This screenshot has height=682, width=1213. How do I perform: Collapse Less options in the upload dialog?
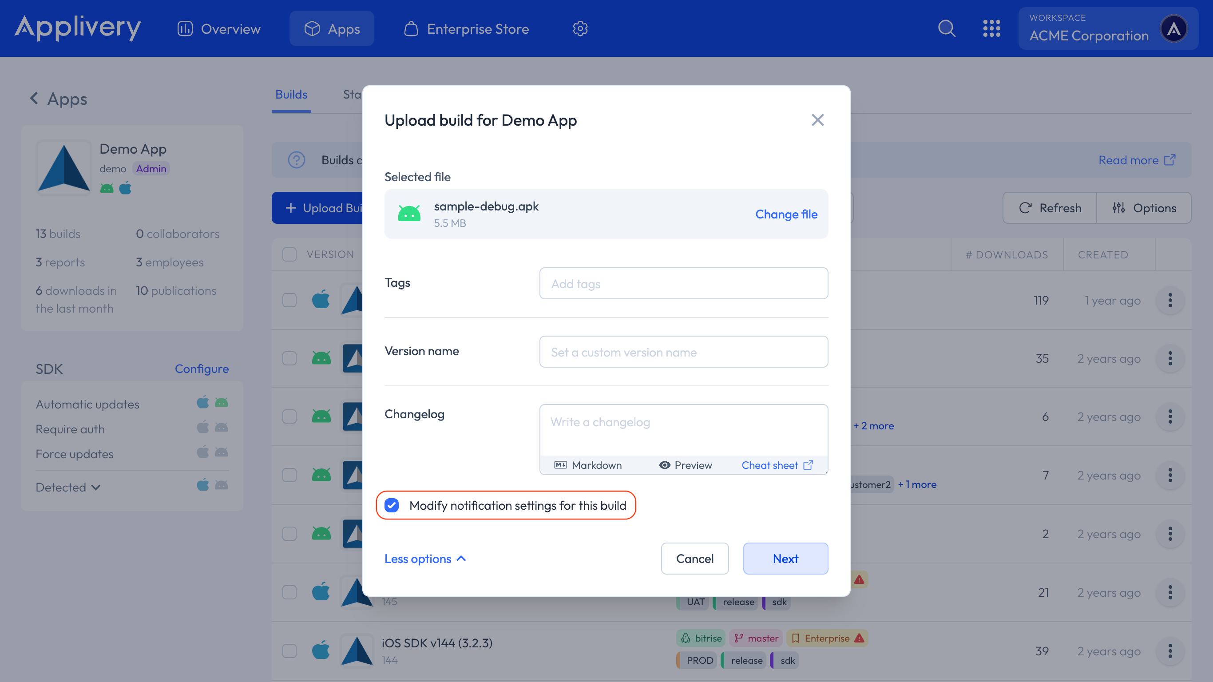tap(424, 559)
